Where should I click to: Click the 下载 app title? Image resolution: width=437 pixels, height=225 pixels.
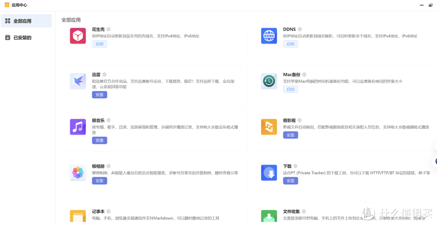point(287,166)
